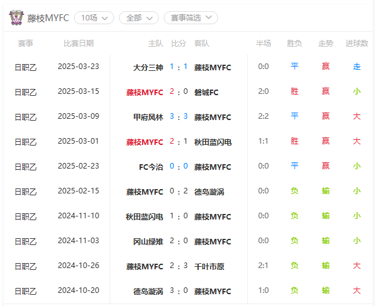Click the red 藤枝MYFC home team on 2025-03-15
The image size is (375, 306).
[x=145, y=93]
